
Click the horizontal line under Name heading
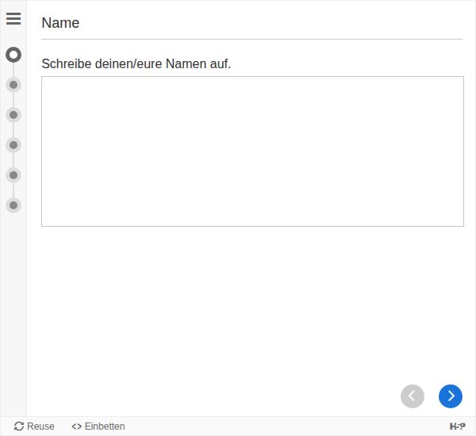(251, 39)
